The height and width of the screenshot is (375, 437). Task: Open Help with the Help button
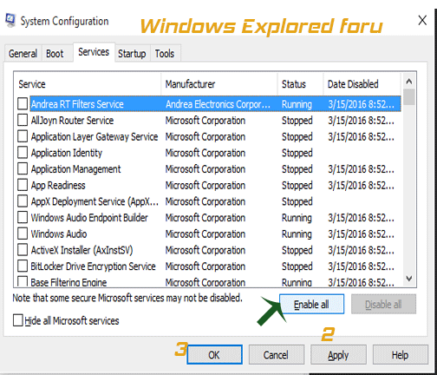click(401, 354)
